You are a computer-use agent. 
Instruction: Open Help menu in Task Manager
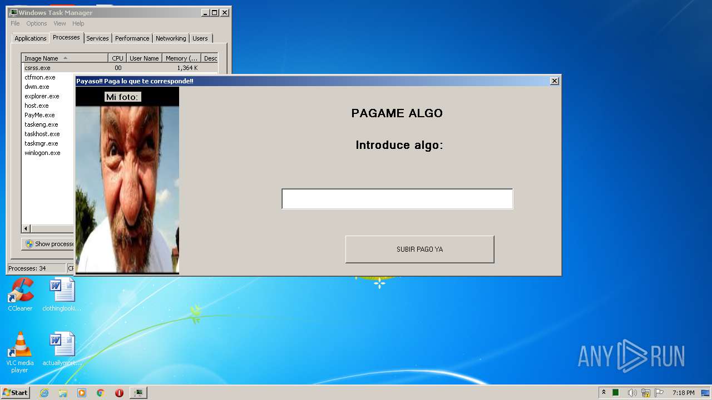tap(78, 23)
